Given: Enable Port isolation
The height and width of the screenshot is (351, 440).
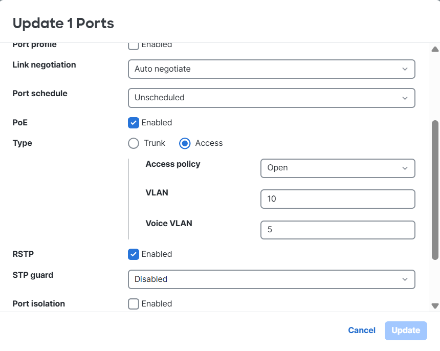Looking at the screenshot, I should click(134, 303).
